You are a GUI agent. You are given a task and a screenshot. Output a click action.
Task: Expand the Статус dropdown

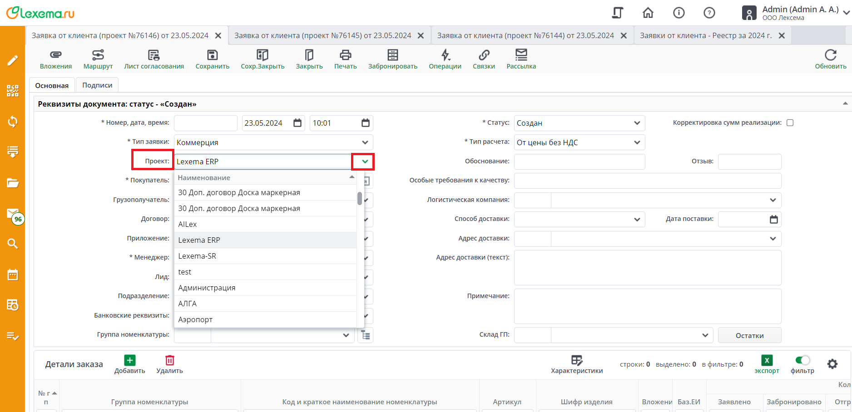(x=637, y=123)
